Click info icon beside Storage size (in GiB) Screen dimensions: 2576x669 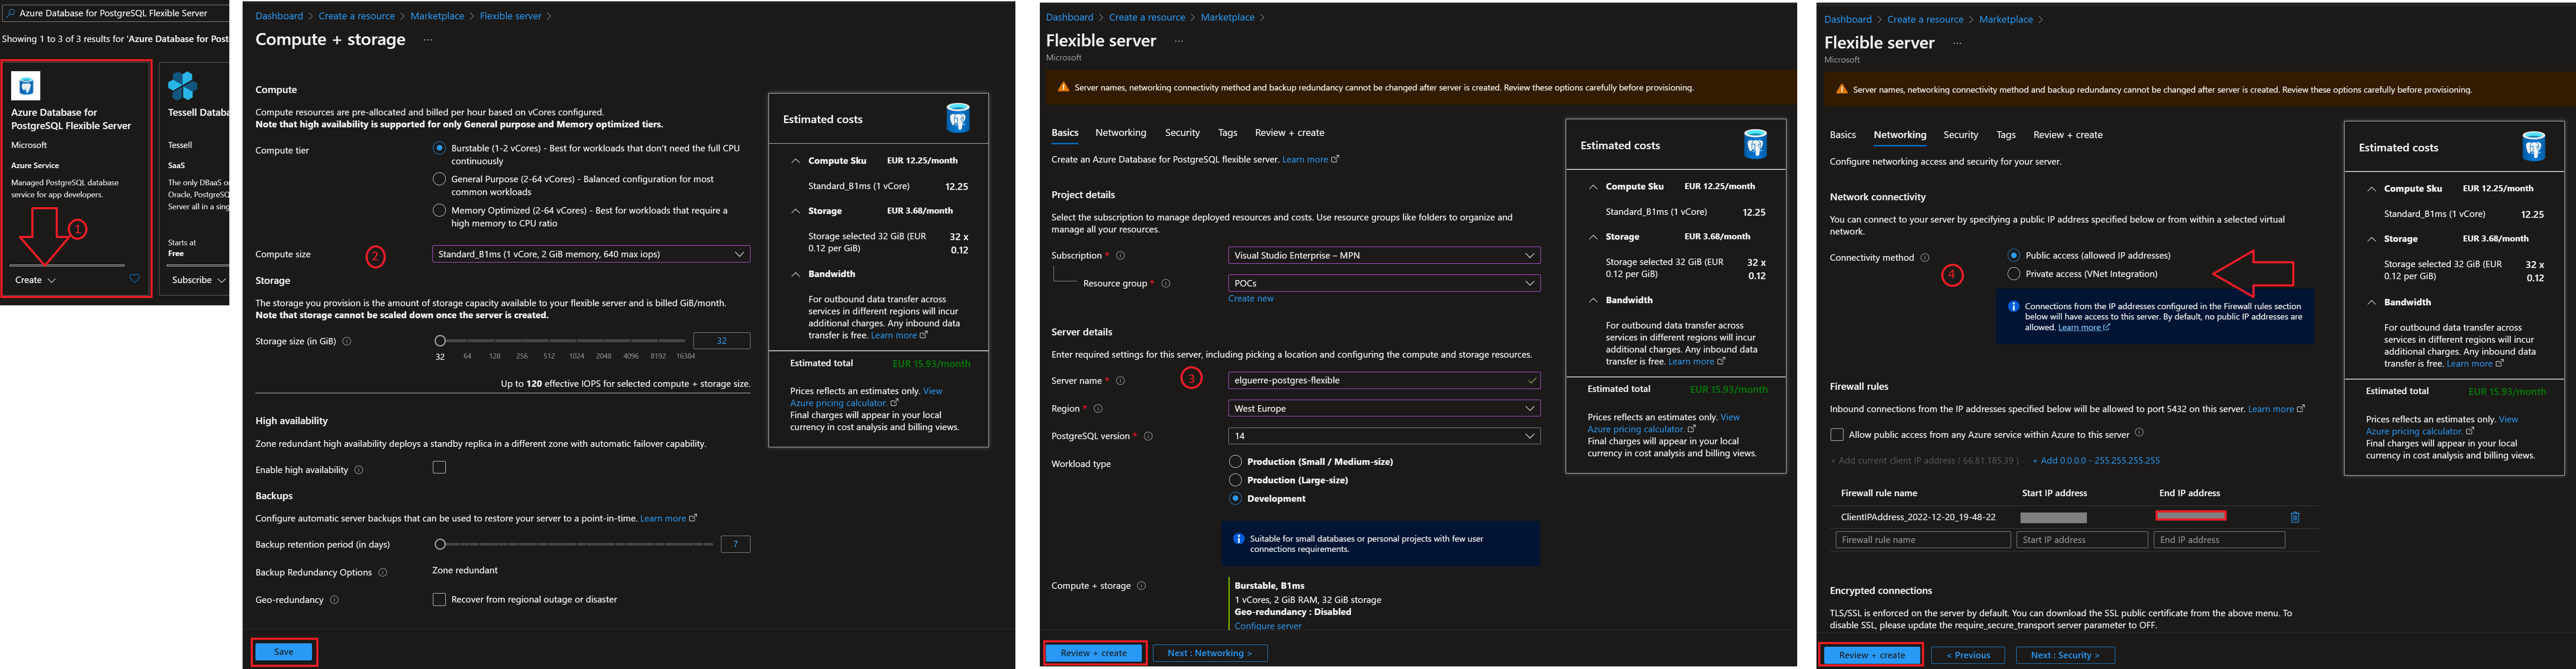[x=347, y=341]
